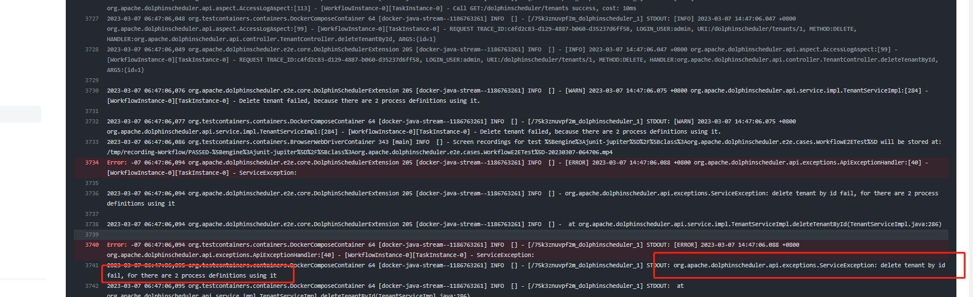Open error line number 3734 link

coord(92,163)
